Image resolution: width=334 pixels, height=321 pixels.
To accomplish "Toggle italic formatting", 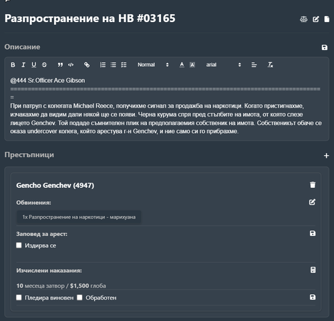I will click(23, 65).
